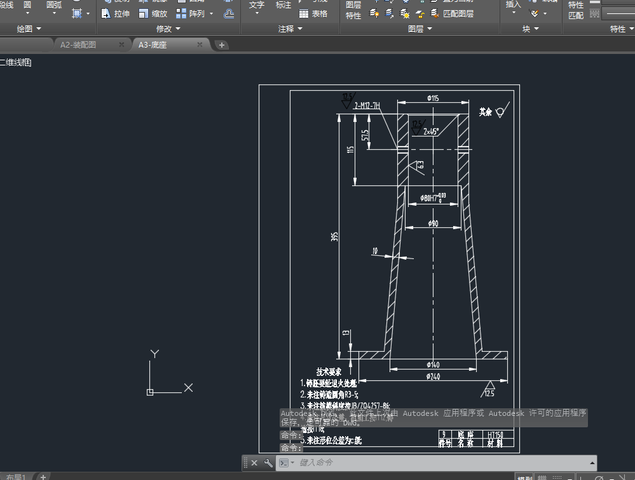Open 图层特性 (Layer Properties) manager
The height and width of the screenshot is (480, 635).
[353, 10]
